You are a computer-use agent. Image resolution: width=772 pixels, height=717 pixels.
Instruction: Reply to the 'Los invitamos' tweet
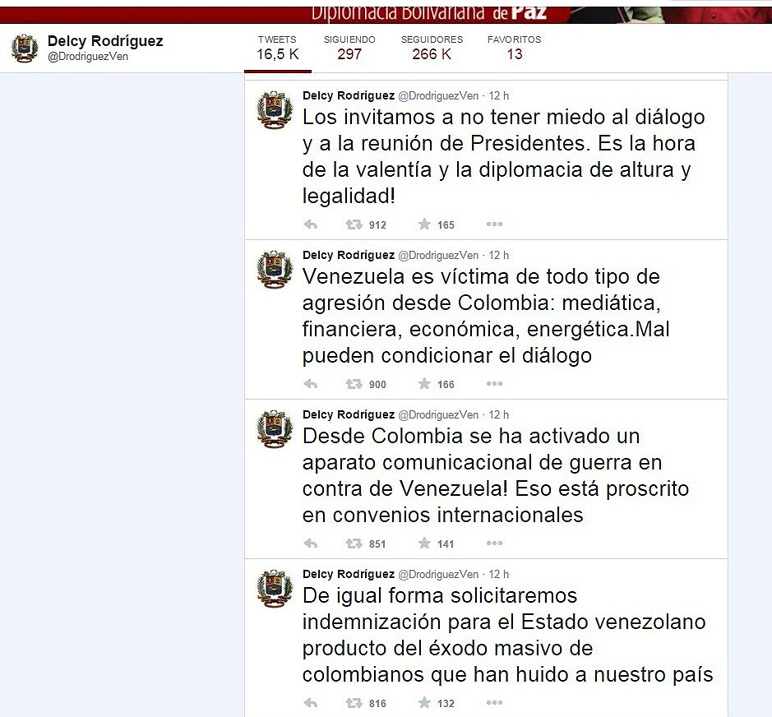[311, 224]
